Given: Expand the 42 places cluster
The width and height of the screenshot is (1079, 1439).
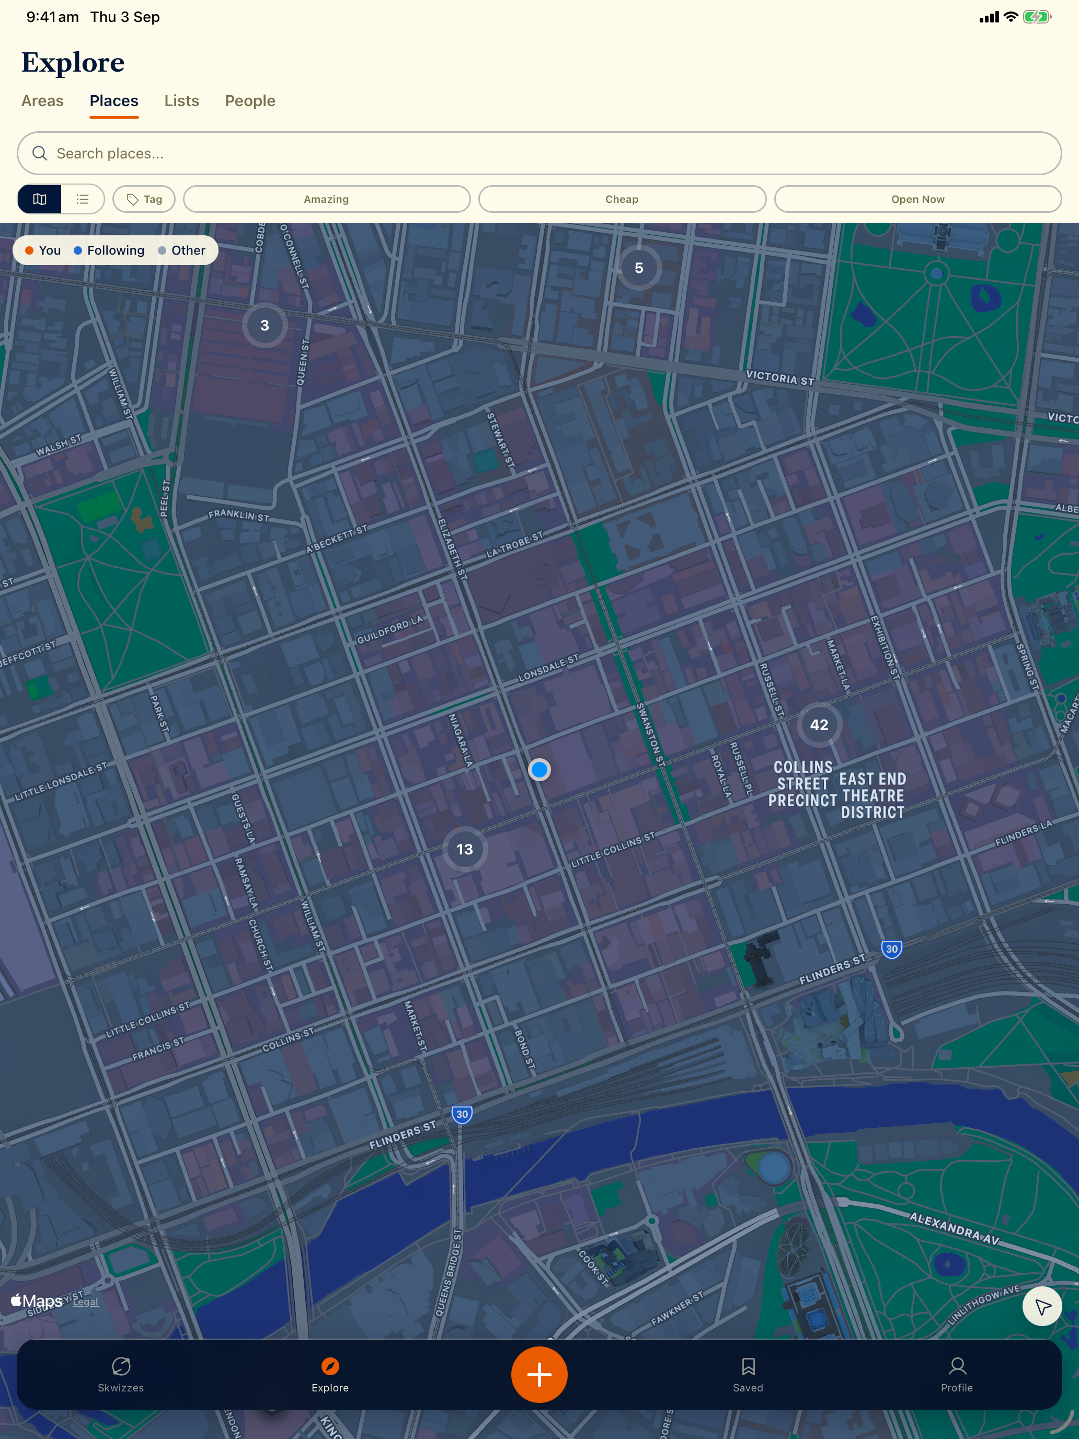Looking at the screenshot, I should 819,725.
